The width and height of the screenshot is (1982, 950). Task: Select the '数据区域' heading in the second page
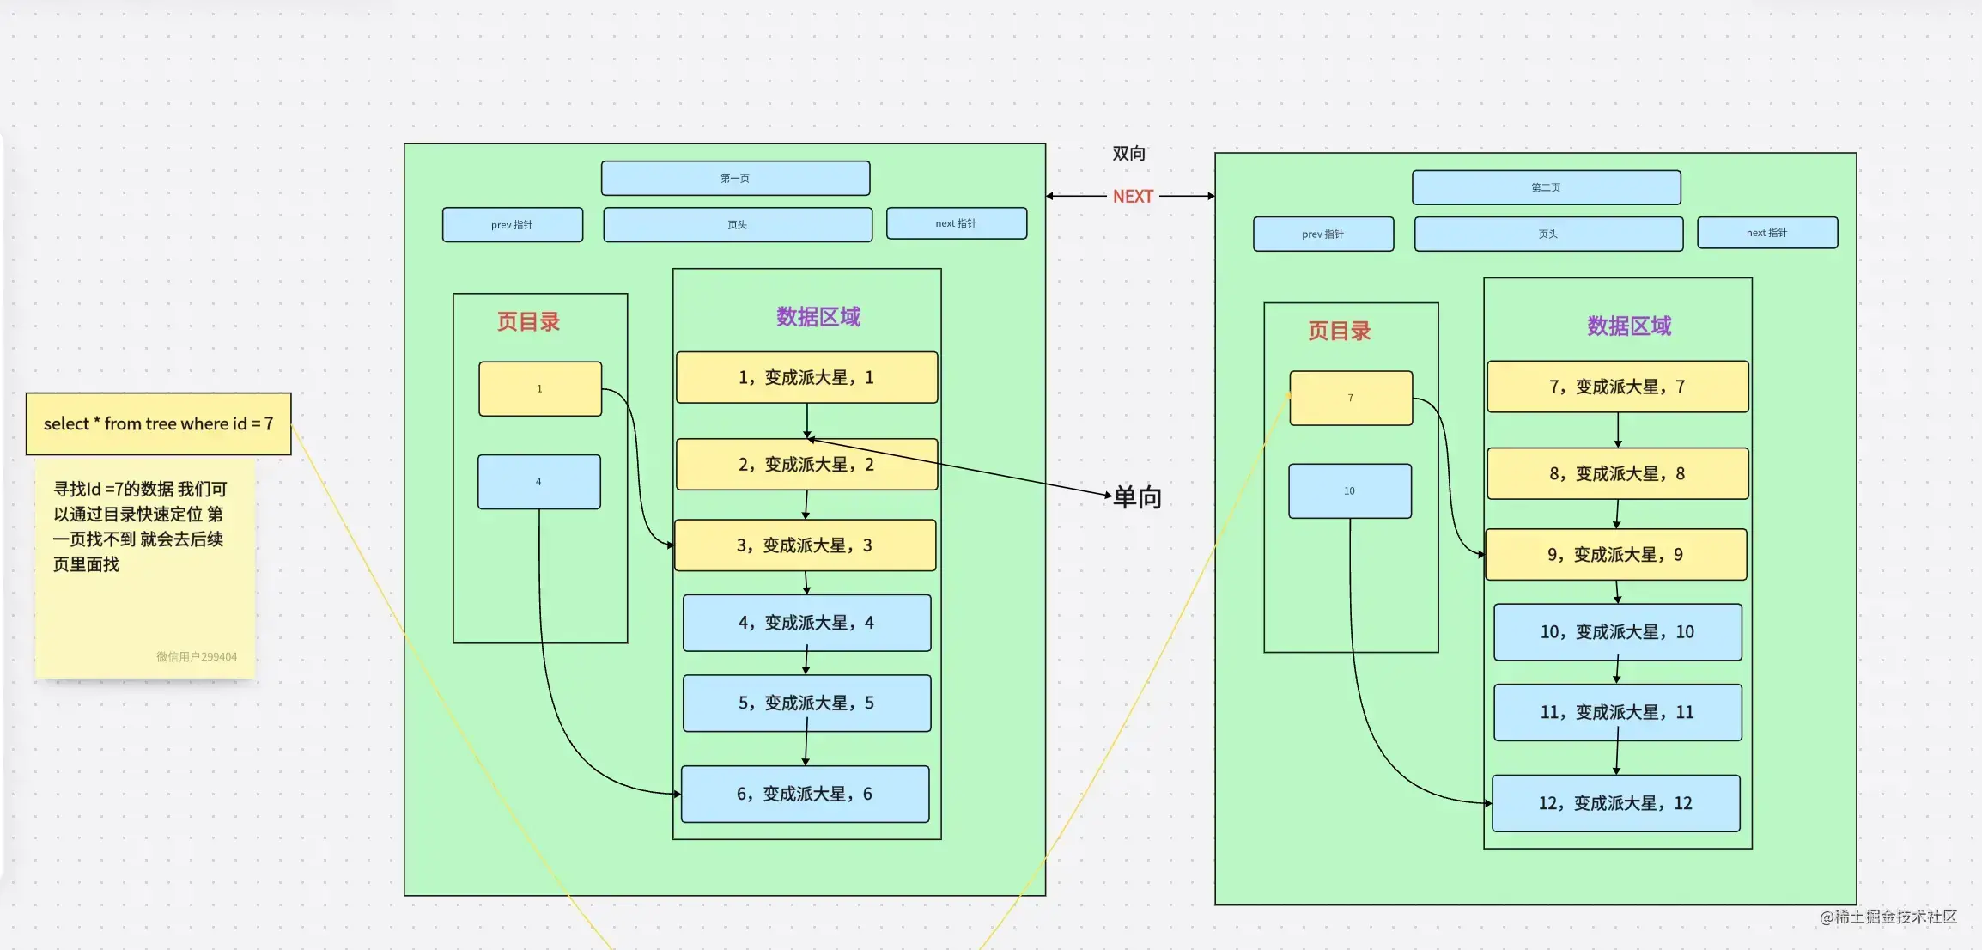[1629, 326]
